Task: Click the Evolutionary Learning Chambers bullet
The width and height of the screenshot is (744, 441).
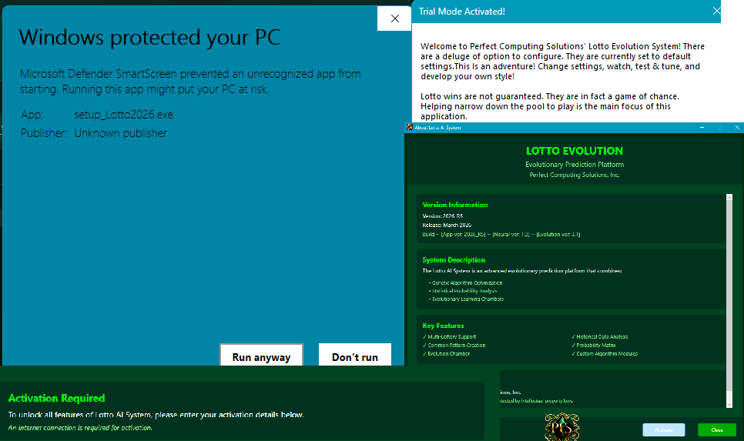Action: coord(466,299)
